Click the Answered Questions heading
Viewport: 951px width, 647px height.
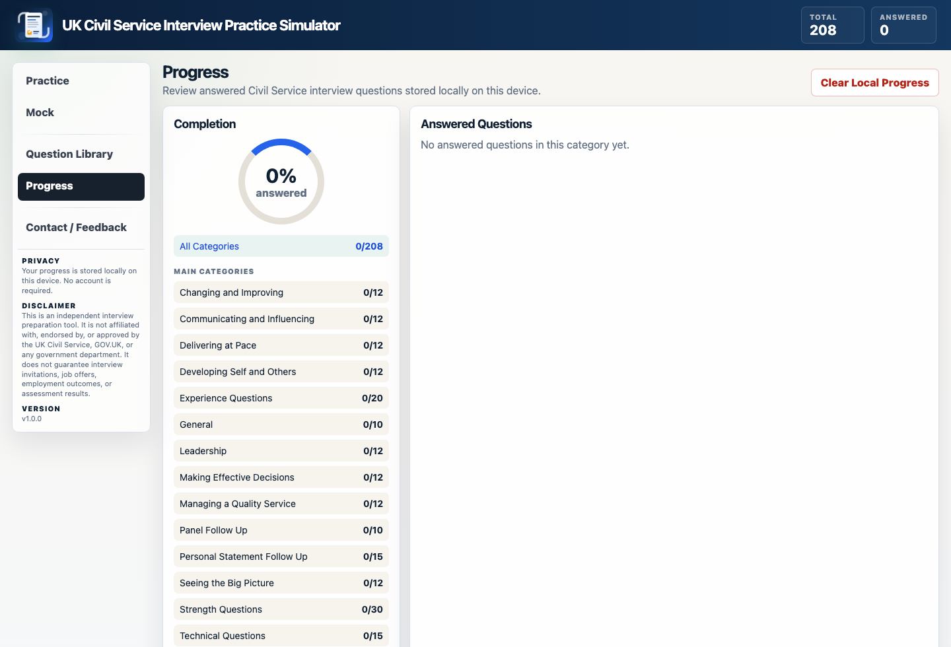coord(476,124)
